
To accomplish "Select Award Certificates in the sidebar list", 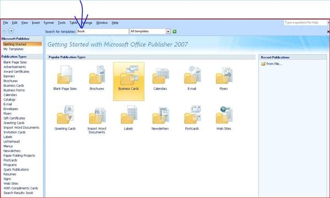I will click(16, 71).
